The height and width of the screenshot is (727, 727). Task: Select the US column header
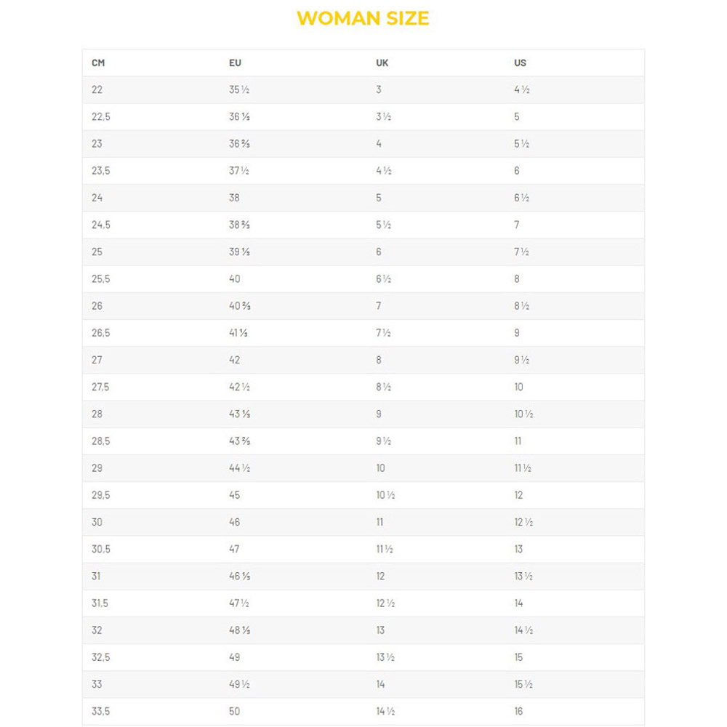tap(521, 63)
